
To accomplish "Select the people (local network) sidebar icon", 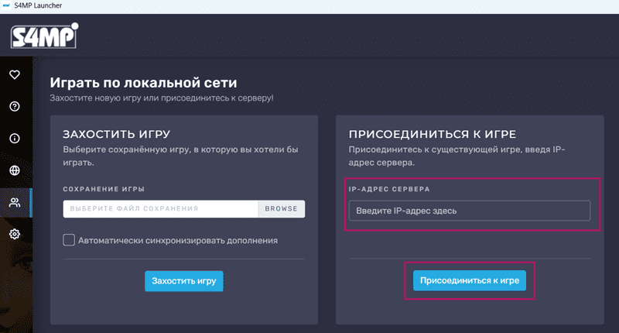I will [15, 203].
